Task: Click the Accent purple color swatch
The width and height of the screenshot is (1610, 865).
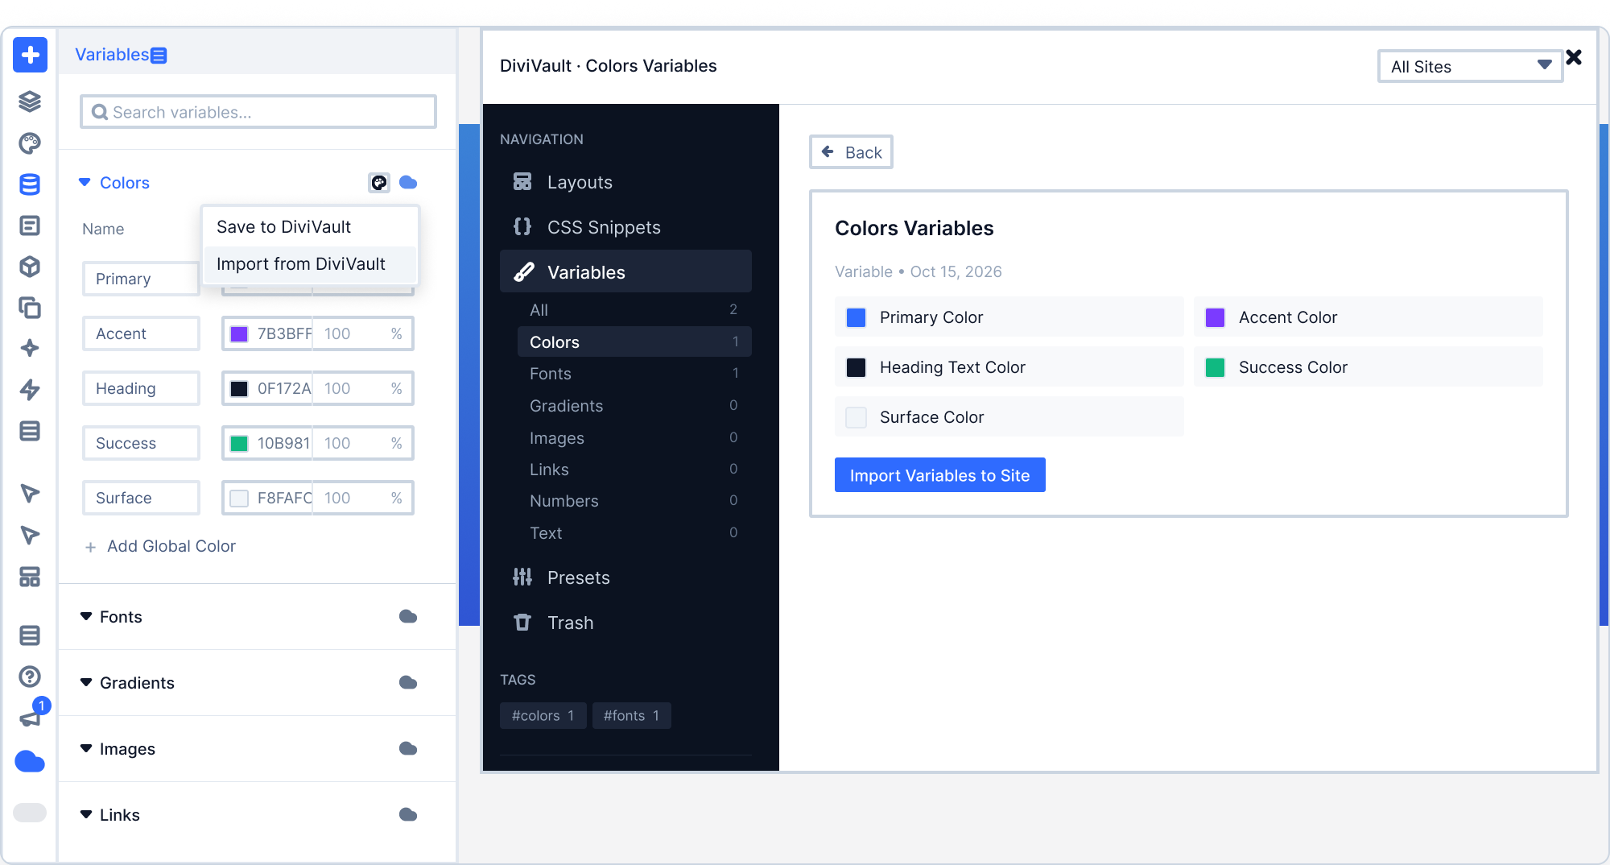Action: point(239,334)
